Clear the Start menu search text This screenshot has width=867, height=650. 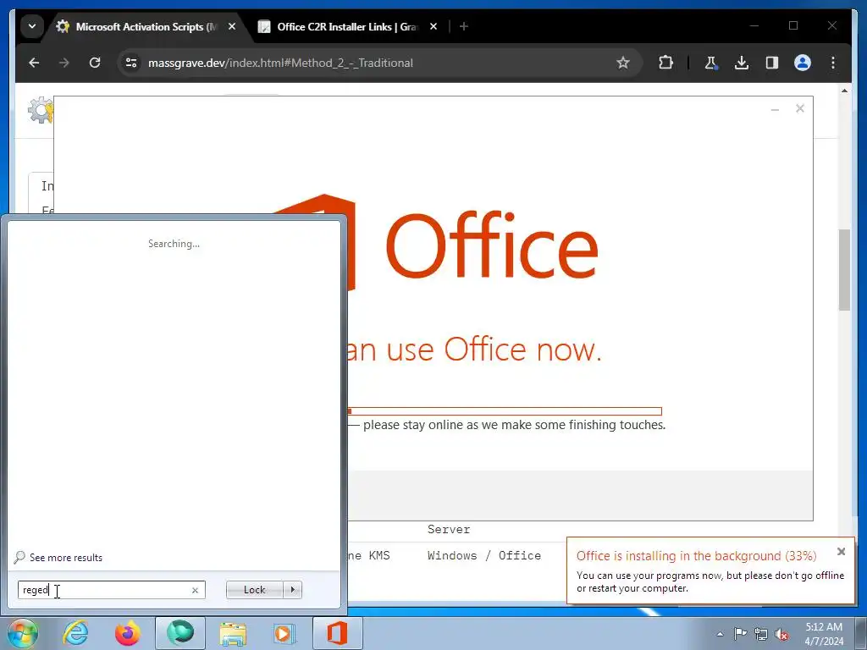pos(195,590)
